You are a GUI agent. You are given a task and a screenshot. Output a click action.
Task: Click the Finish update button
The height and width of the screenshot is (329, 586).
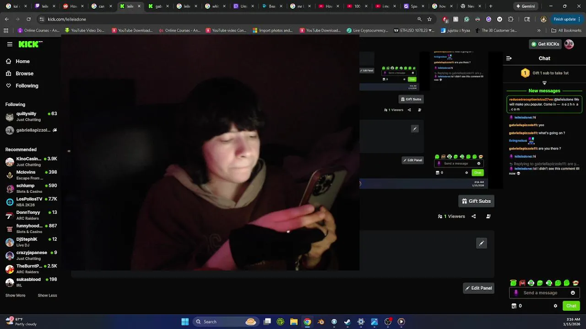click(x=567, y=19)
